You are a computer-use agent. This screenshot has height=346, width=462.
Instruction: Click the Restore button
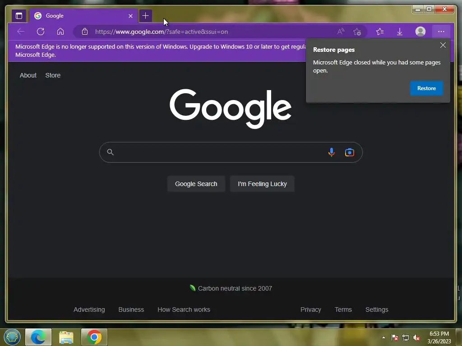coord(426,88)
